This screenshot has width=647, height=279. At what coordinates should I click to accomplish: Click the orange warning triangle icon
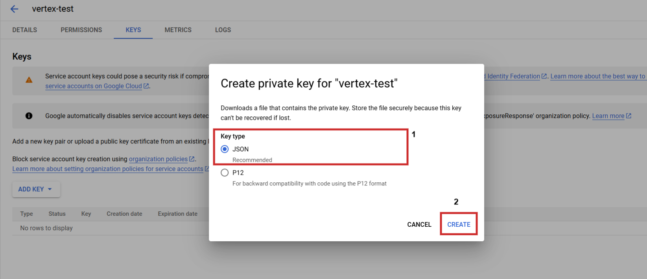(29, 80)
